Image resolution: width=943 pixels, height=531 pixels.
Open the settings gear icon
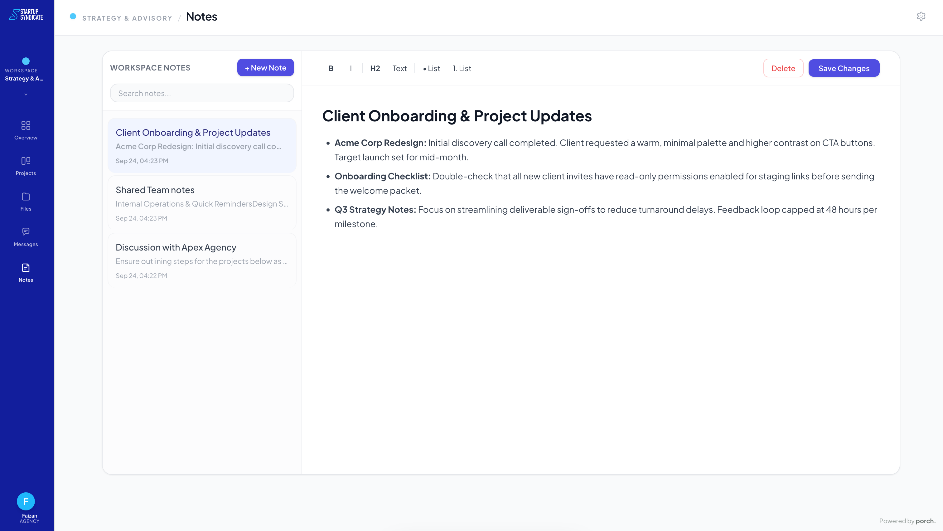tap(921, 16)
